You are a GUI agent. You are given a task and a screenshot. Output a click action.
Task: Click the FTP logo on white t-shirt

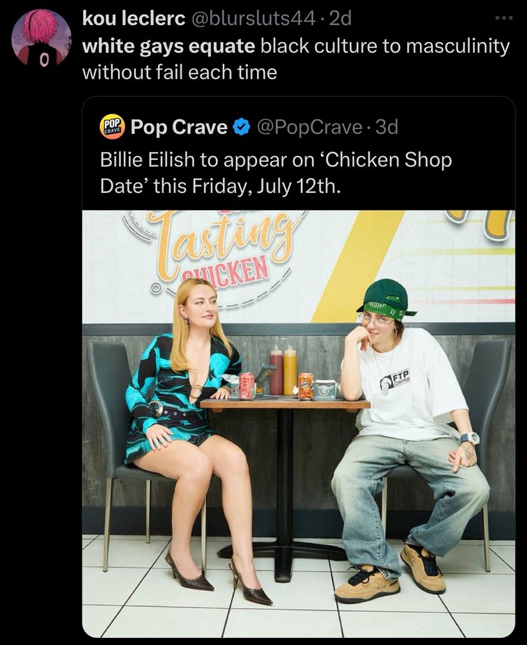[x=401, y=379]
